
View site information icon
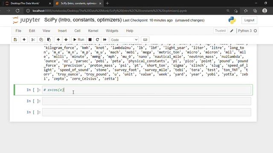pyautogui.click(x=28, y=11)
